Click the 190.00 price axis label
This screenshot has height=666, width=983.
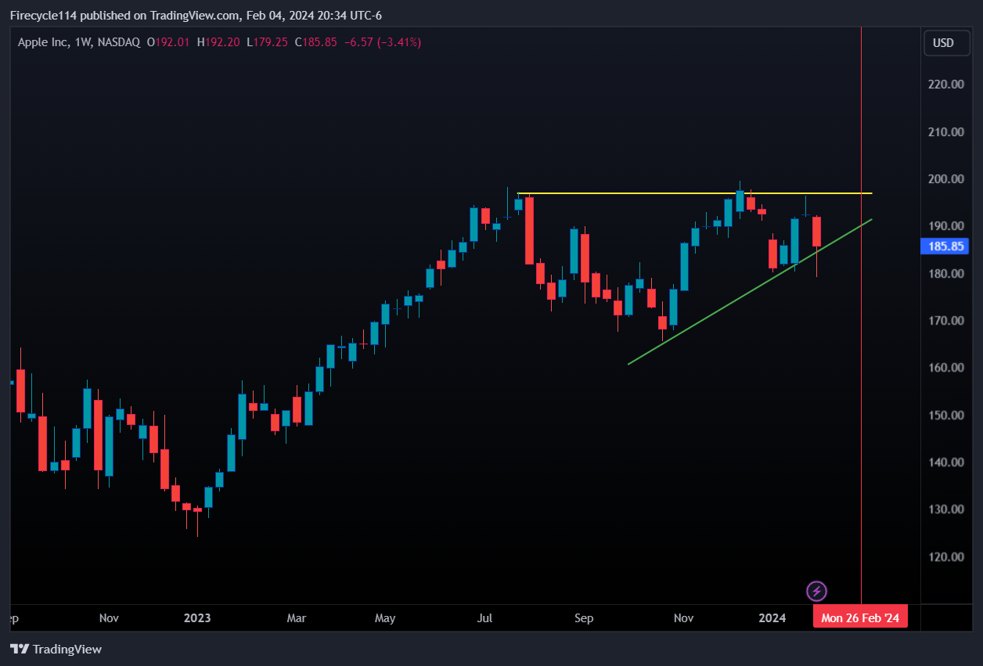(945, 225)
